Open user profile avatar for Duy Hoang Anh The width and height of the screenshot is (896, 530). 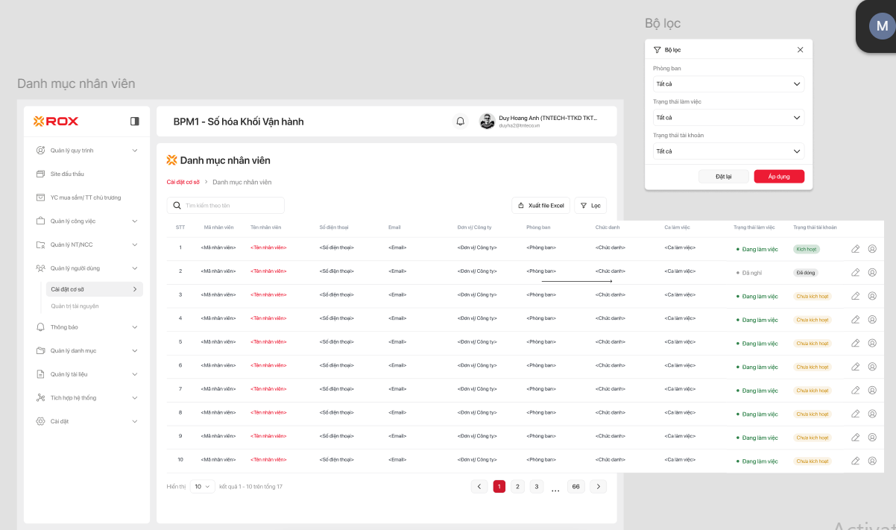point(487,122)
